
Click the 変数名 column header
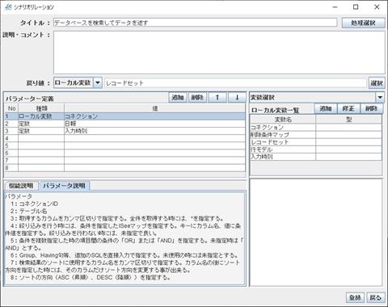click(x=283, y=120)
